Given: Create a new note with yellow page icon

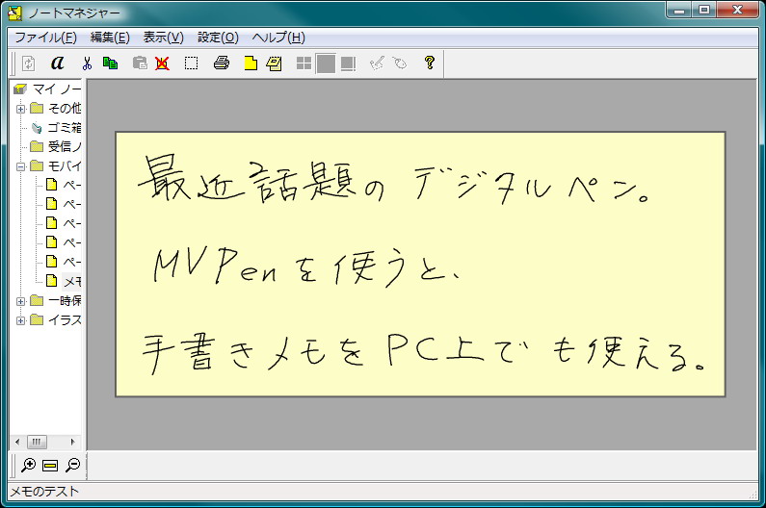Looking at the screenshot, I should point(251,63).
